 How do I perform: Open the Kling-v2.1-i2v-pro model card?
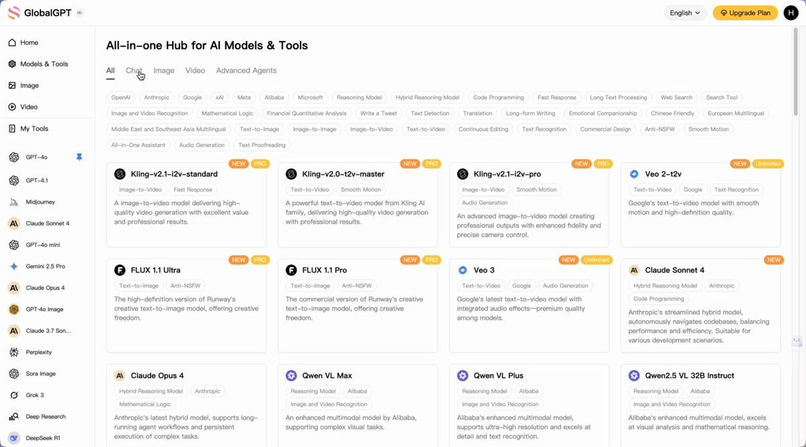pyautogui.click(x=529, y=205)
